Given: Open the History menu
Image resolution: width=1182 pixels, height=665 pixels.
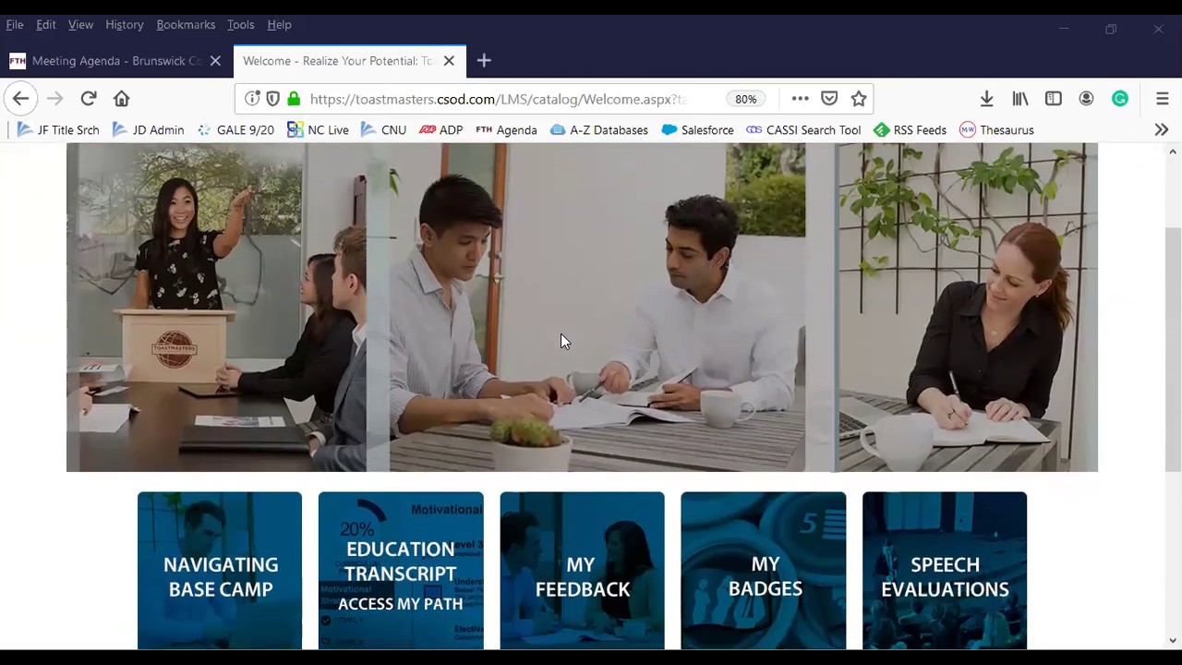Looking at the screenshot, I should 125,25.
